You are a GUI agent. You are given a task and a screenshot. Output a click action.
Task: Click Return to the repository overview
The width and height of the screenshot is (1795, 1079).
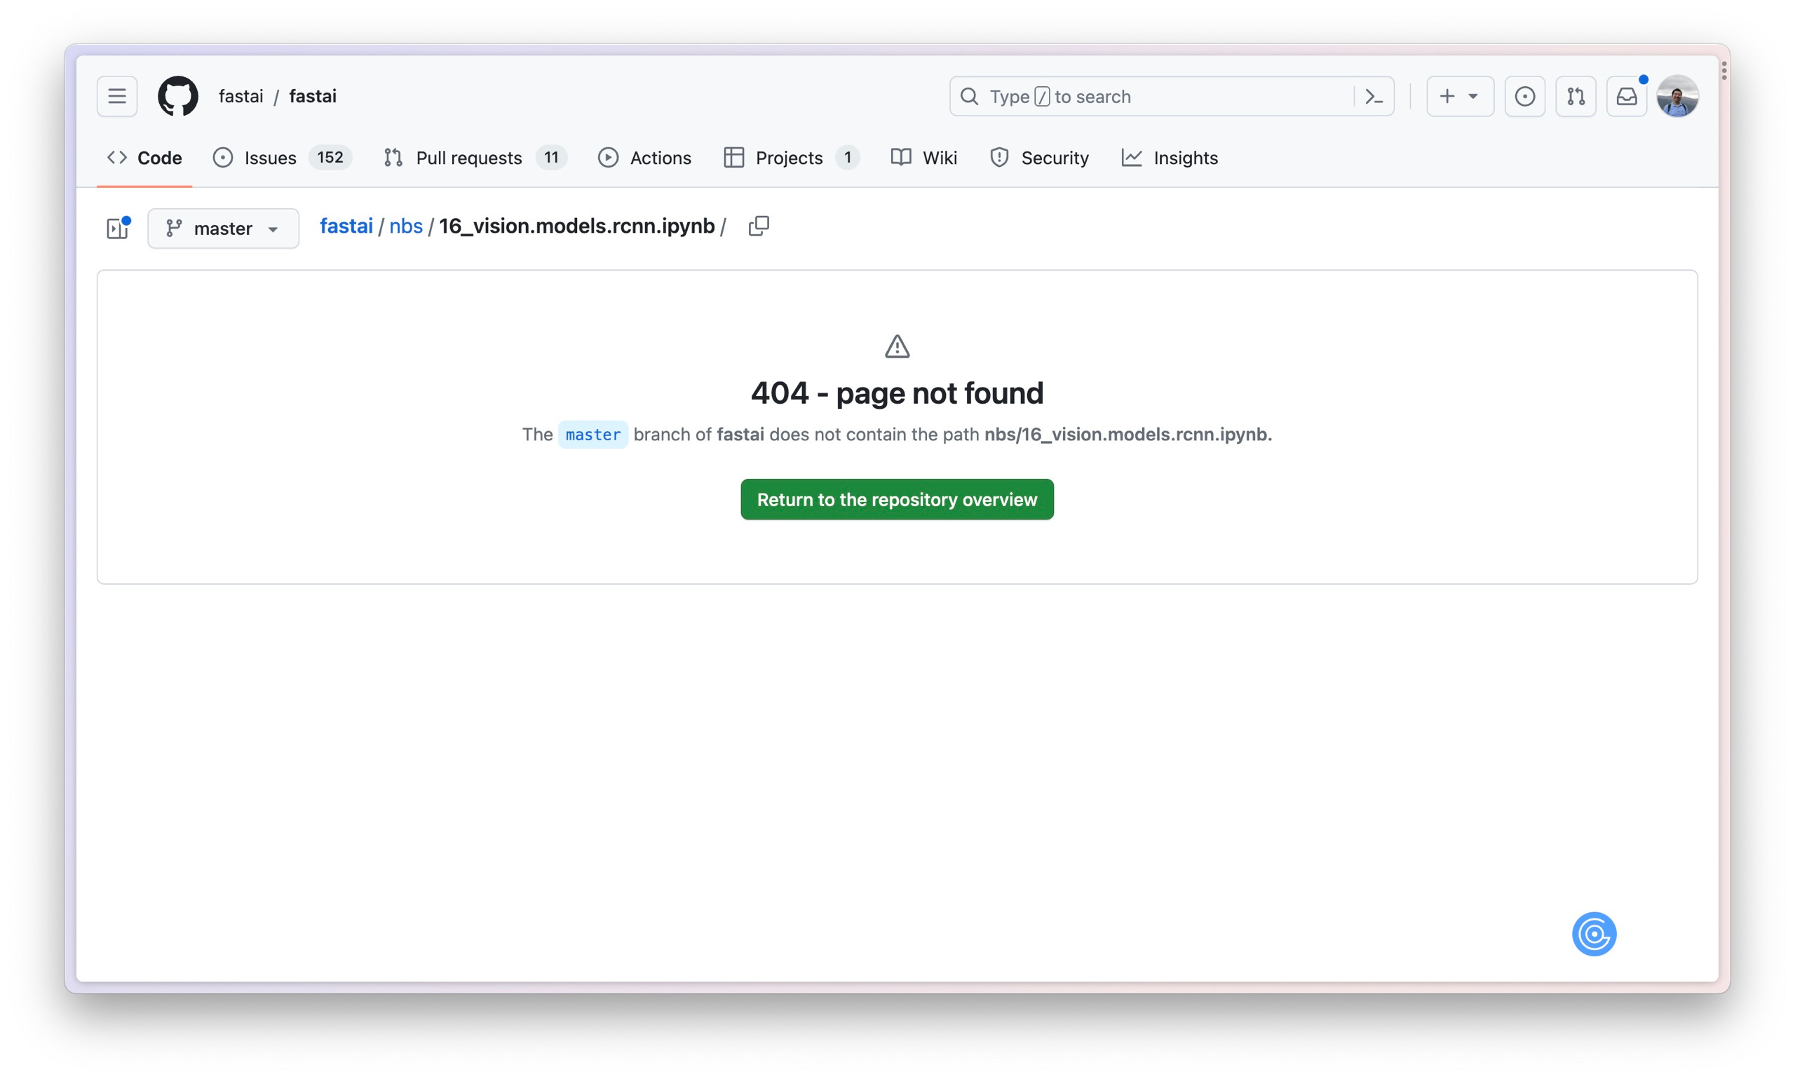(x=896, y=499)
